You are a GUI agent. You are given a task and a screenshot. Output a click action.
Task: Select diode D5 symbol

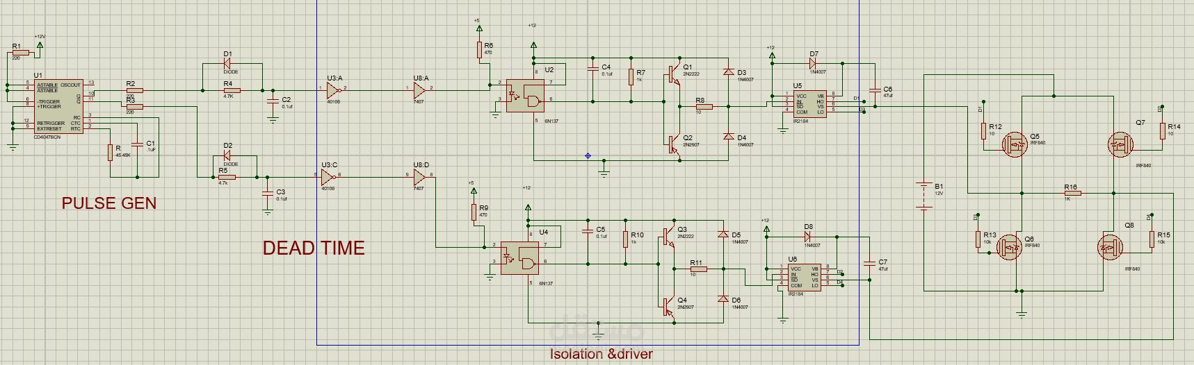(723, 235)
